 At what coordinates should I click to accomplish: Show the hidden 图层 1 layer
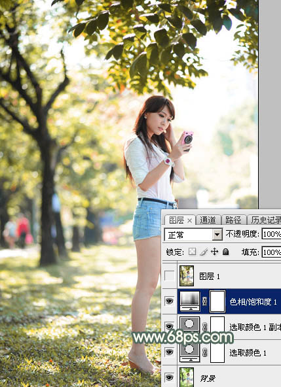click(x=170, y=276)
